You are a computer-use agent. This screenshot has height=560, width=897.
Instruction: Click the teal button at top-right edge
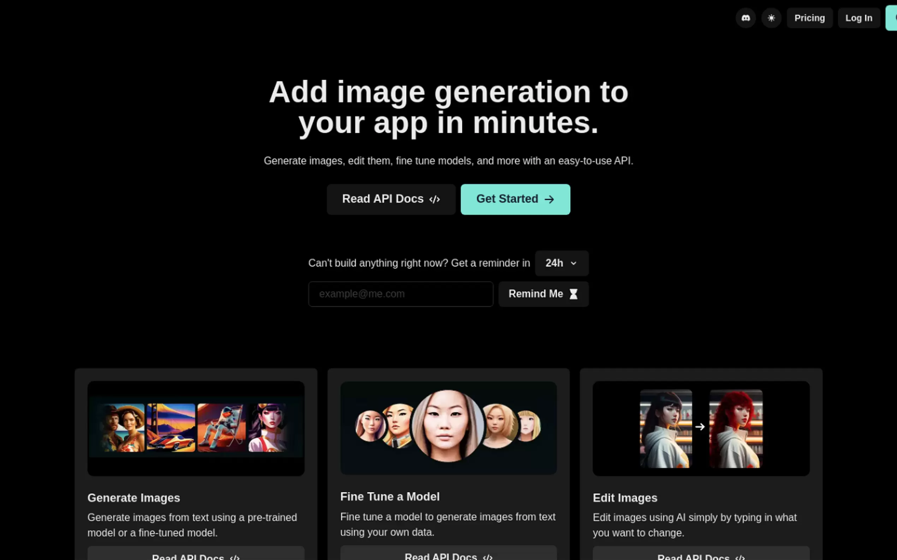point(892,18)
